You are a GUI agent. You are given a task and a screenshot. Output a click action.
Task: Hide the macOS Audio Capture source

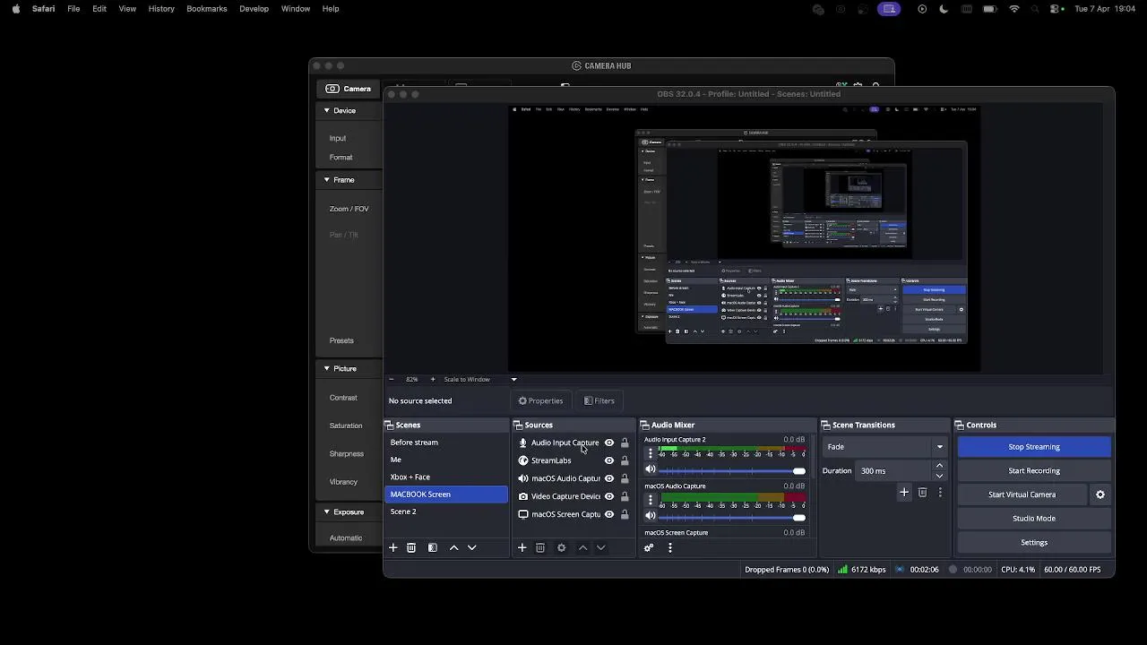pyautogui.click(x=609, y=478)
